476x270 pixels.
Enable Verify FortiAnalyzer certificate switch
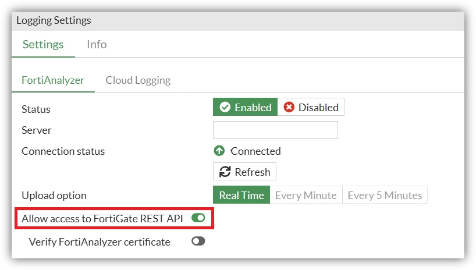click(x=198, y=241)
